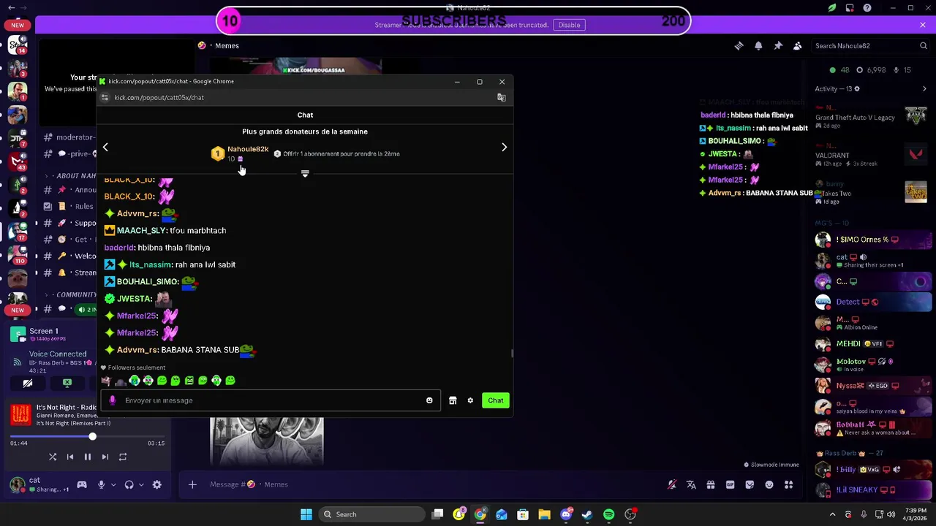936x526 pixels.
Task: Open headphone output options arrow
Action: click(x=141, y=484)
